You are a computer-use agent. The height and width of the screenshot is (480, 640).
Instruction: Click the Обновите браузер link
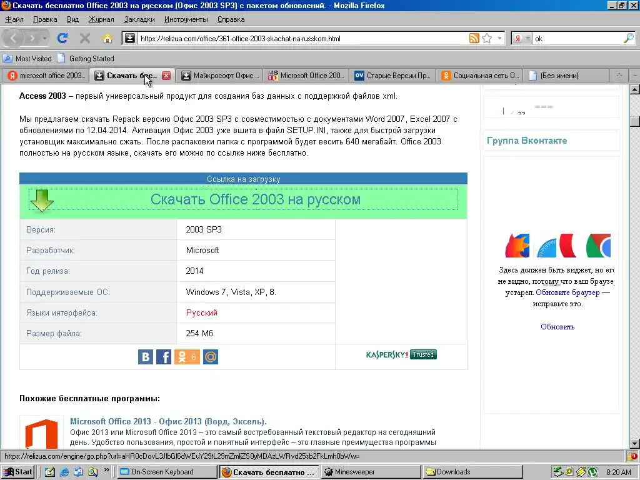[x=567, y=292]
